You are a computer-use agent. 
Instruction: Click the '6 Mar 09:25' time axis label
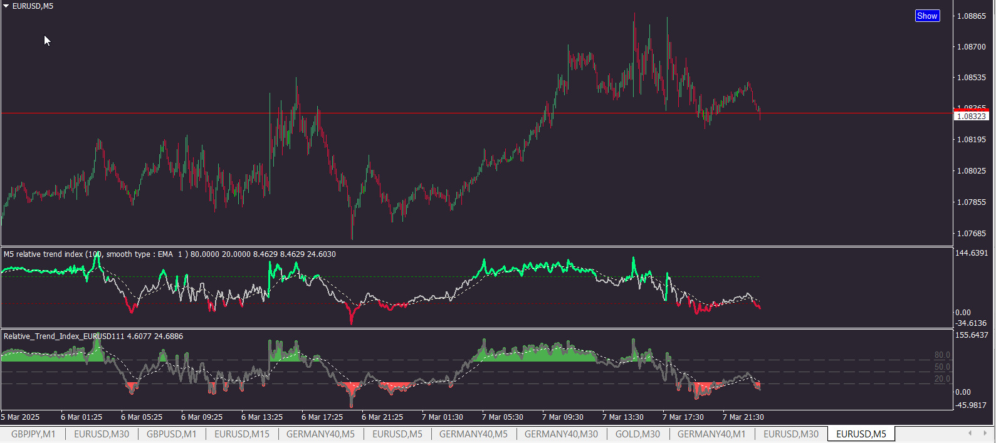click(202, 417)
